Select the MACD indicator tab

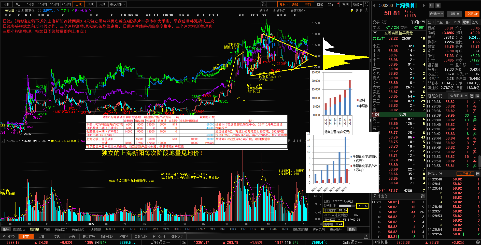(x=110, y=229)
